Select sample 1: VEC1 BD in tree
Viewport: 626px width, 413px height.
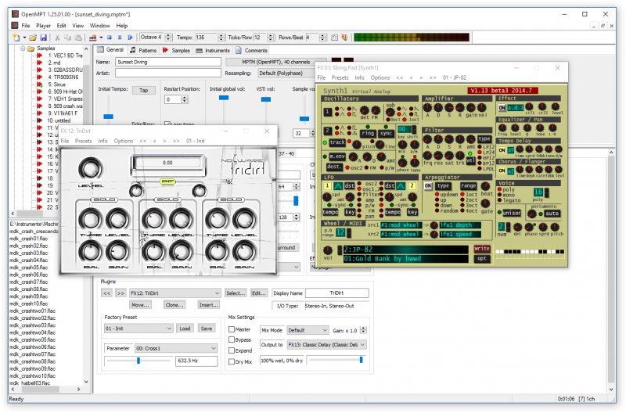point(65,56)
